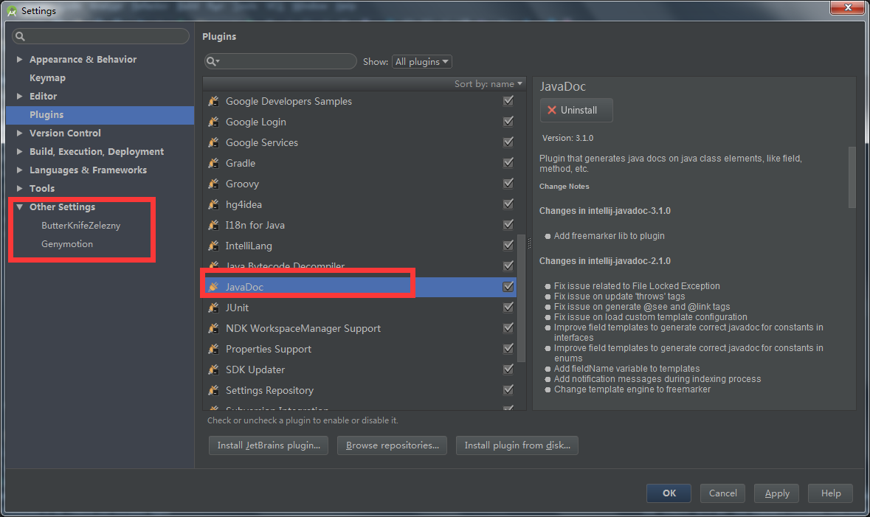Toggle the JUnit plugin checkbox

(x=508, y=308)
